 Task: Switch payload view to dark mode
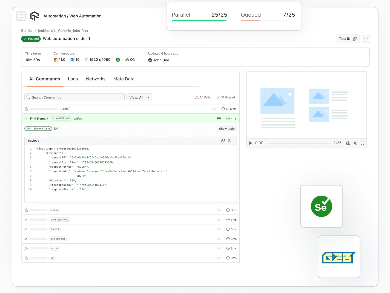[x=230, y=140]
